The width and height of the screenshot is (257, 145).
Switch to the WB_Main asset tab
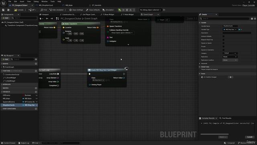click(x=69, y=5)
